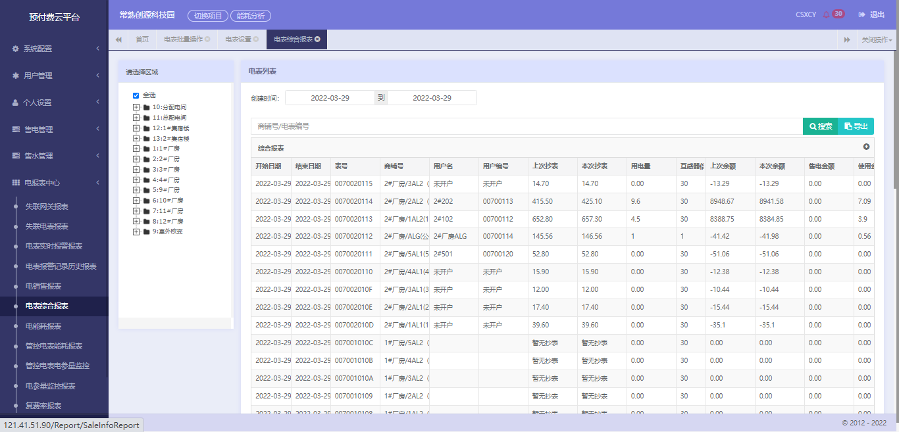Screen dimensions: 899x432
Task: Expand tree node 8:12#厂房
Action: (136, 222)
